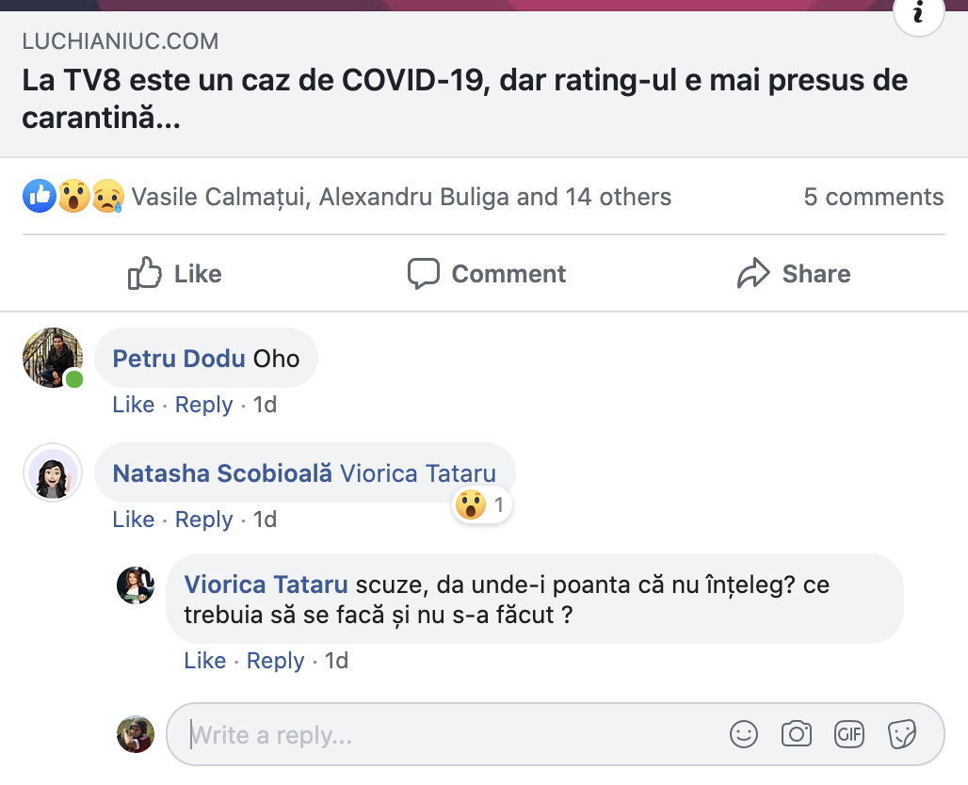Click in the Write a reply field

pos(452,734)
